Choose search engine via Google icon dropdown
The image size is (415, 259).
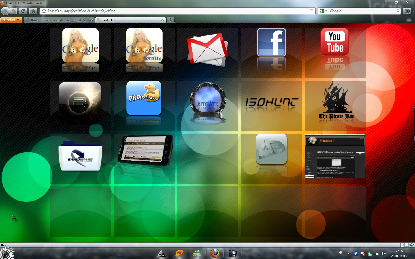pos(323,11)
